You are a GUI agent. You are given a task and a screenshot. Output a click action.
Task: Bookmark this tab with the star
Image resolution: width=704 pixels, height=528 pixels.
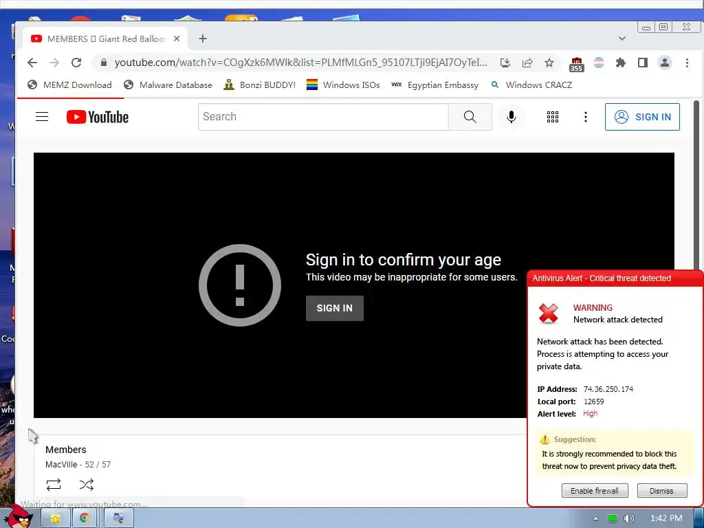click(x=549, y=63)
